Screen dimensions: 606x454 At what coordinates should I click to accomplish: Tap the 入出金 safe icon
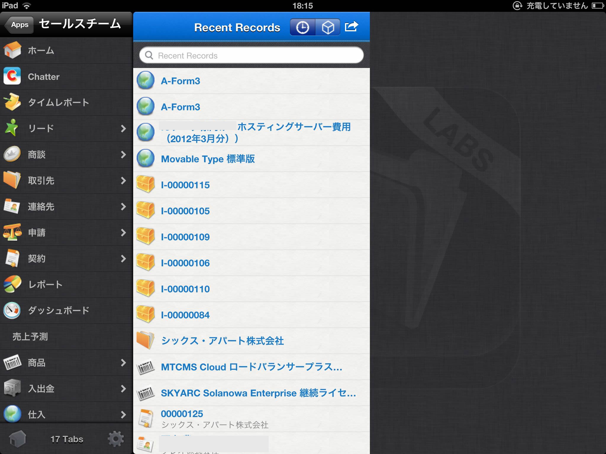[x=12, y=388]
